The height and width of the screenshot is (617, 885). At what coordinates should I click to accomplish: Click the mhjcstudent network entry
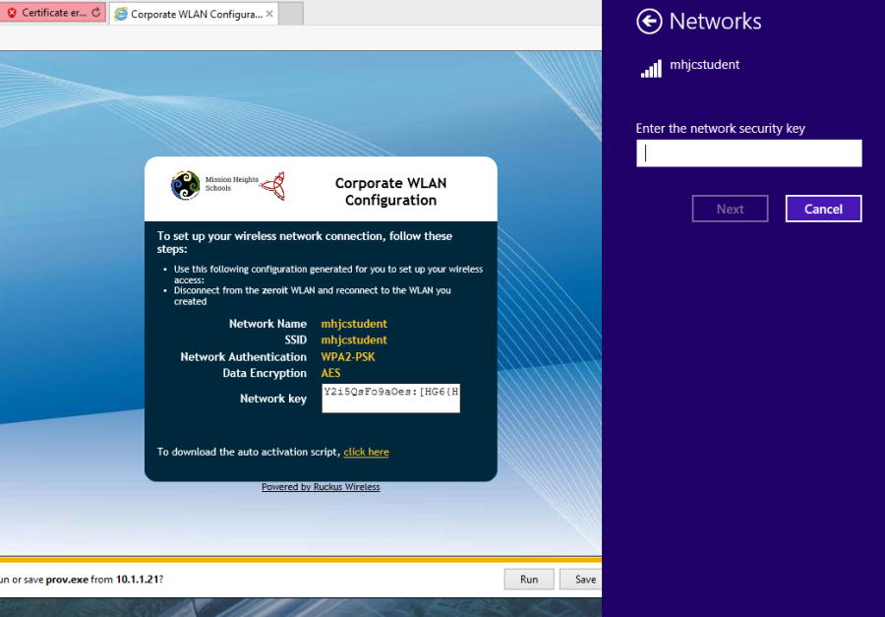pyautogui.click(x=704, y=65)
